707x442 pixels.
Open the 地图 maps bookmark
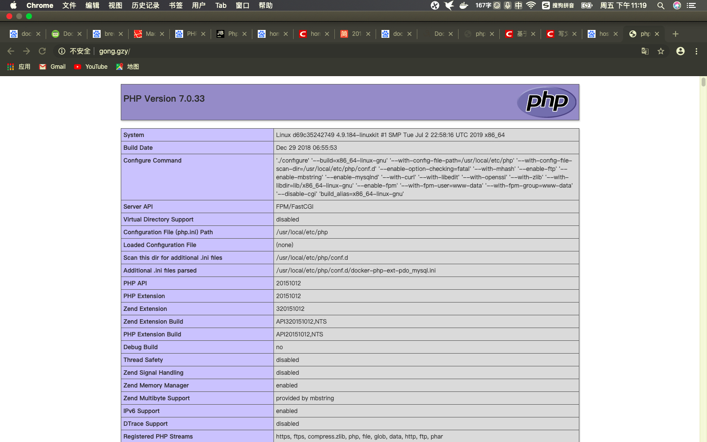[128, 67]
